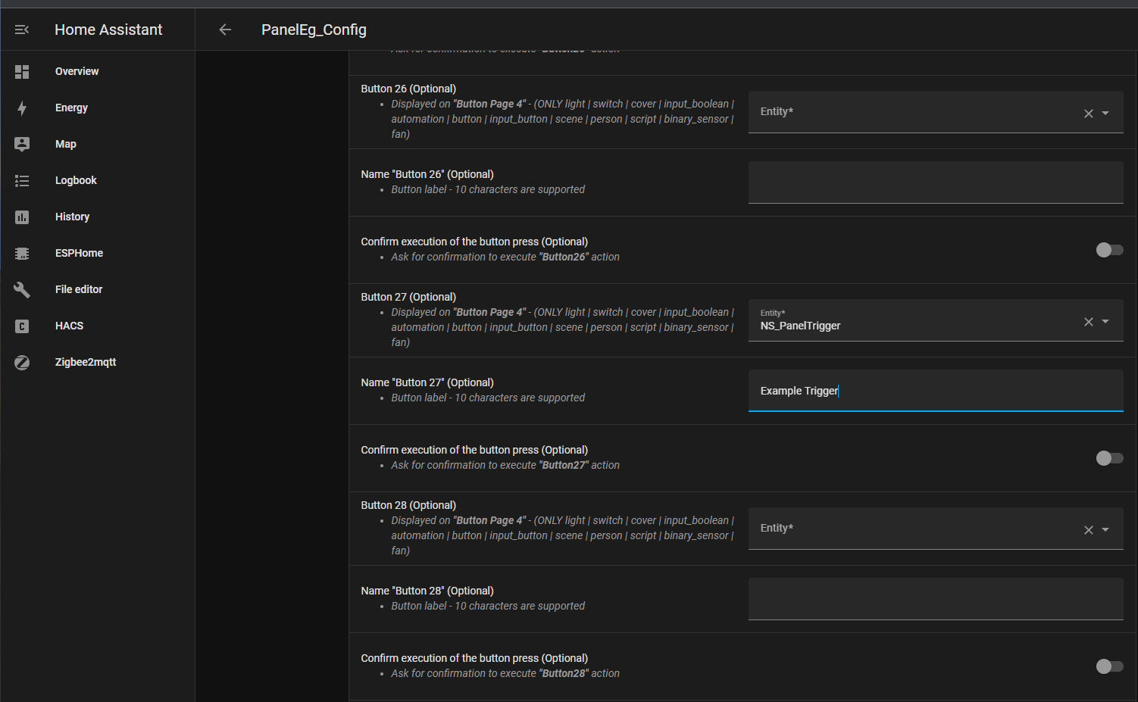Select Overview in the sidebar
This screenshot has height=702, width=1138.
pos(77,71)
